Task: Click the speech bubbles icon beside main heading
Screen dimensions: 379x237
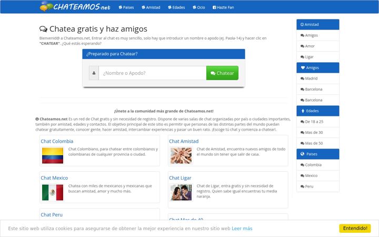Action: (43, 29)
